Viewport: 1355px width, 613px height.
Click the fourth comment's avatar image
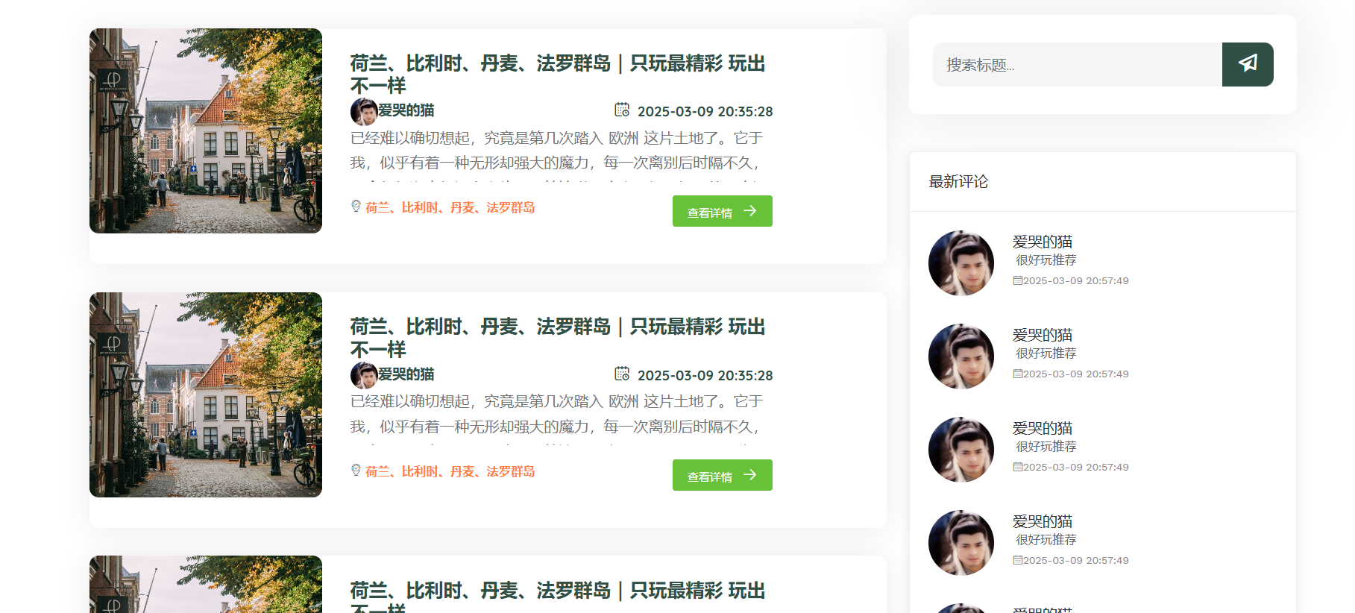961,543
